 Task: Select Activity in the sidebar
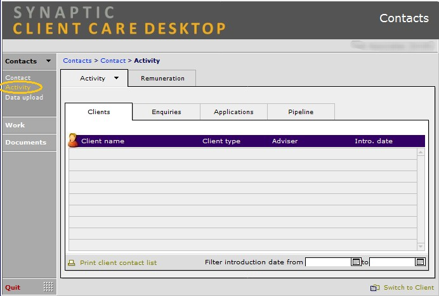point(18,87)
